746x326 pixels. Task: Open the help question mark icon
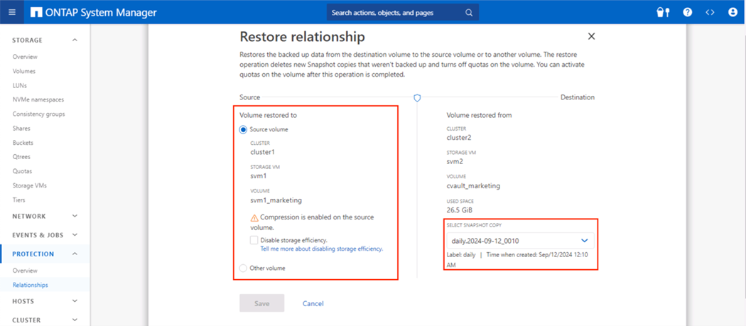(687, 12)
